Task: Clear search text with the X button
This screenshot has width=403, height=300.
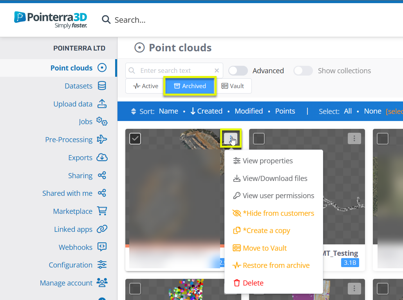Action: coord(217,70)
